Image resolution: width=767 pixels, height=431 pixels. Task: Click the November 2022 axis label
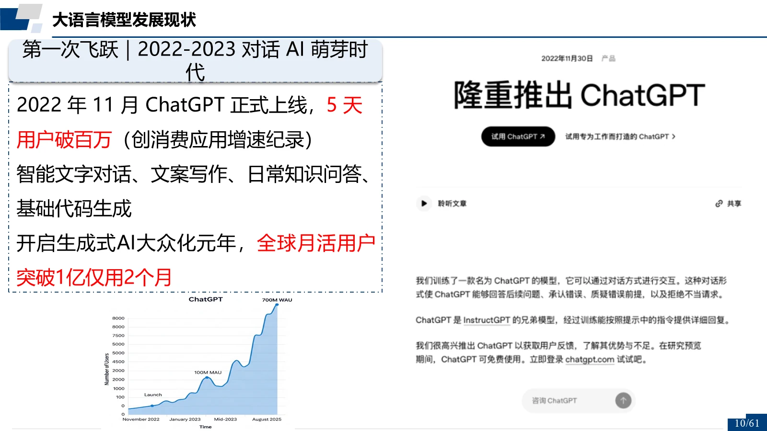tap(141, 419)
